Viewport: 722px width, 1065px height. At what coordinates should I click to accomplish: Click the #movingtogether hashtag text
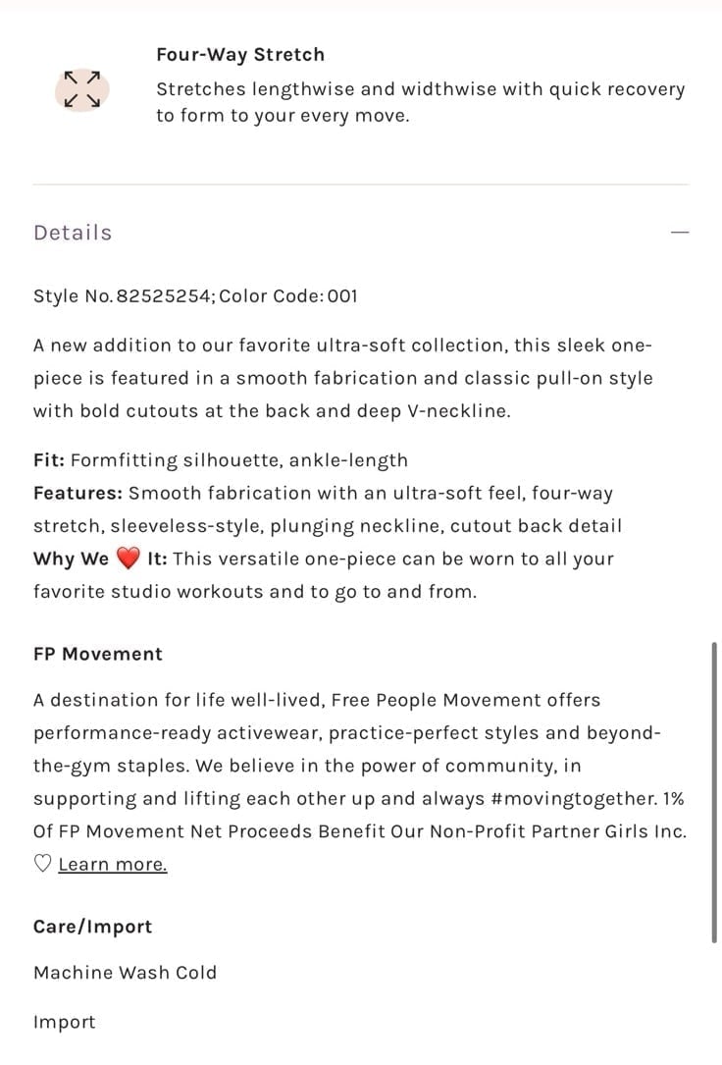574,799
